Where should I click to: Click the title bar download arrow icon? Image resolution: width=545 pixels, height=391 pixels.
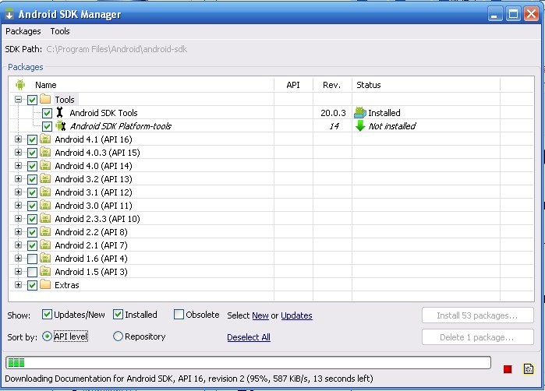tap(9, 14)
